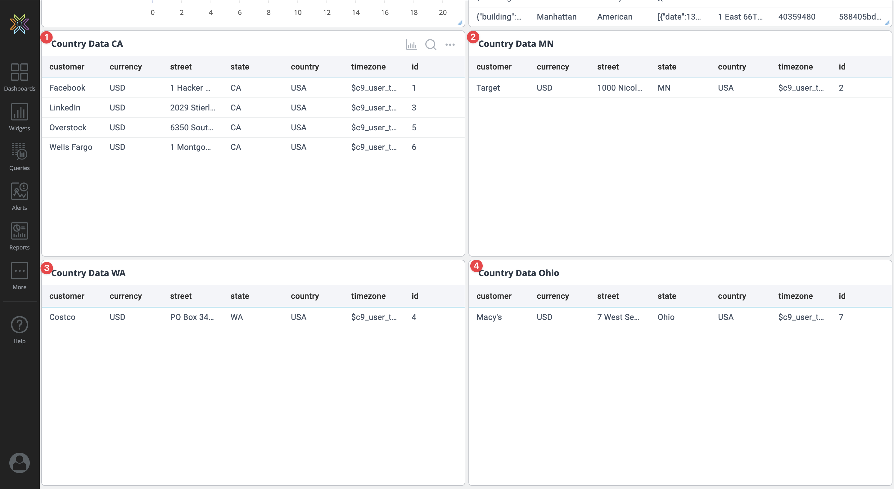Viewport: 894px width, 489px height.
Task: Click the Country Data Ohio widget title
Action: [519, 273]
